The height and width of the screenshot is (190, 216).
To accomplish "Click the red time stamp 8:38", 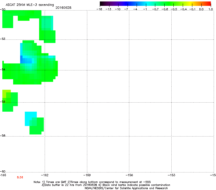I will pyautogui.click(x=20, y=177).
